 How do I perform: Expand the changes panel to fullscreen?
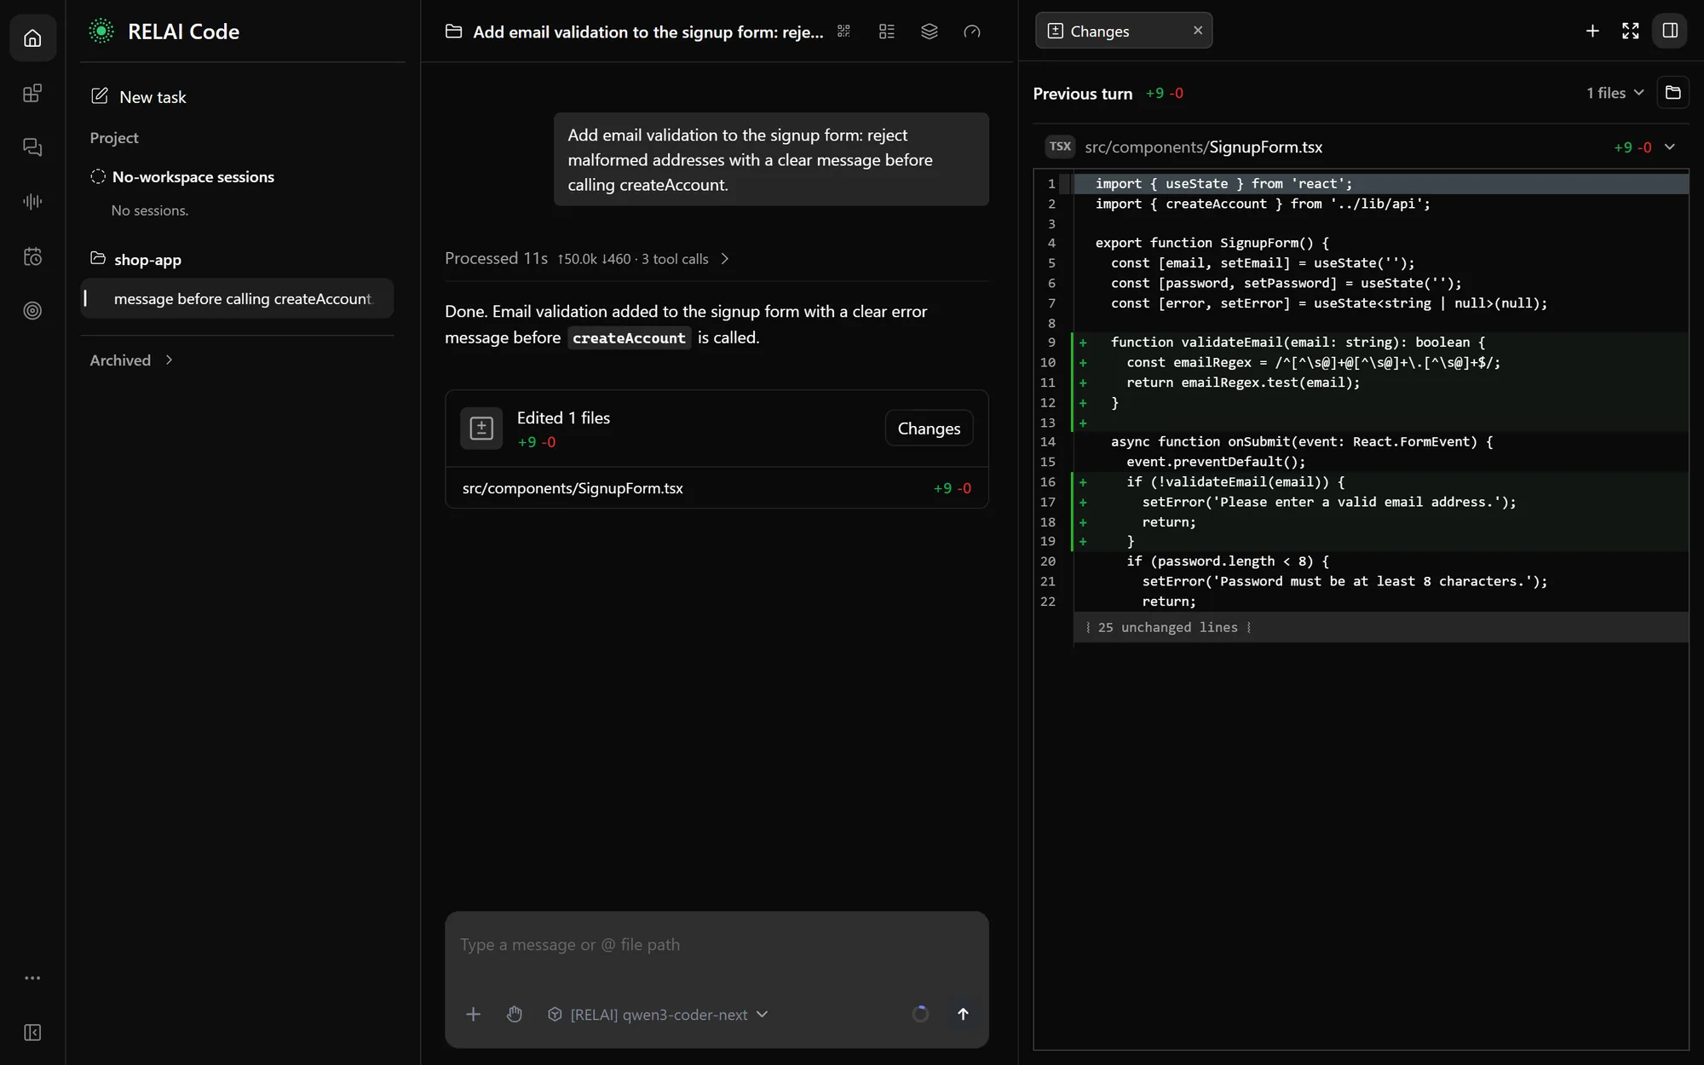coord(1630,31)
